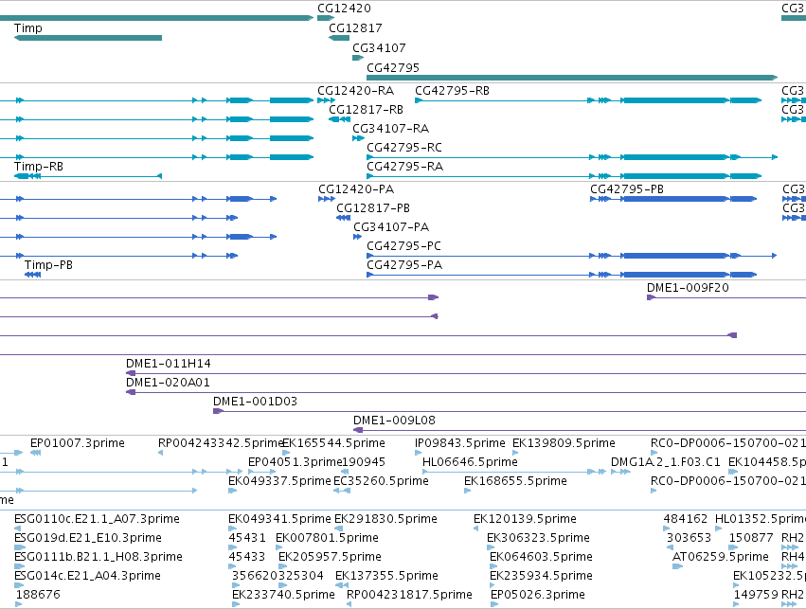Select the CG12817-RB transcript label
The width and height of the screenshot is (806, 609).
pyautogui.click(x=366, y=110)
